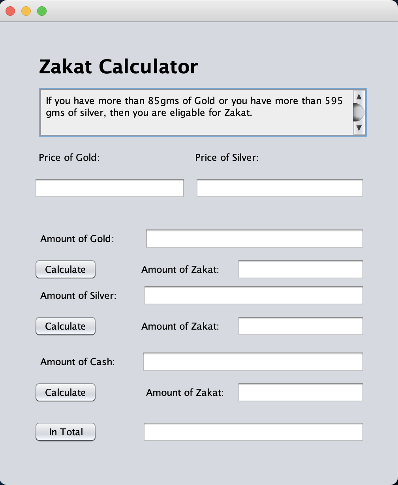The image size is (398, 485).
Task: Click the Price of Silver input field
Action: 280,188
